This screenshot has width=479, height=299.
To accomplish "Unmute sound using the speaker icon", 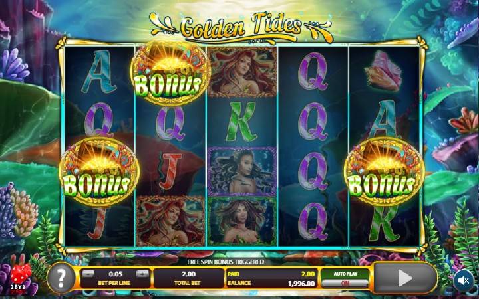I will click(464, 280).
